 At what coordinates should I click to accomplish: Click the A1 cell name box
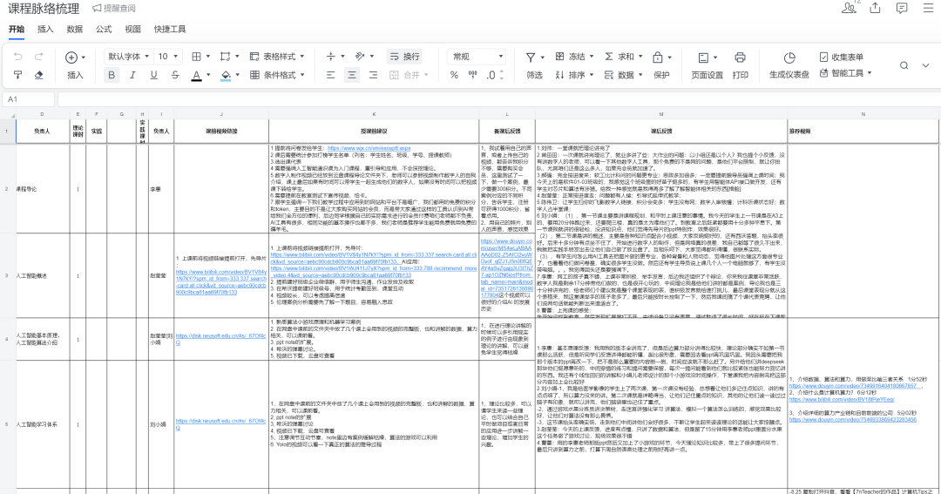tap(28, 99)
